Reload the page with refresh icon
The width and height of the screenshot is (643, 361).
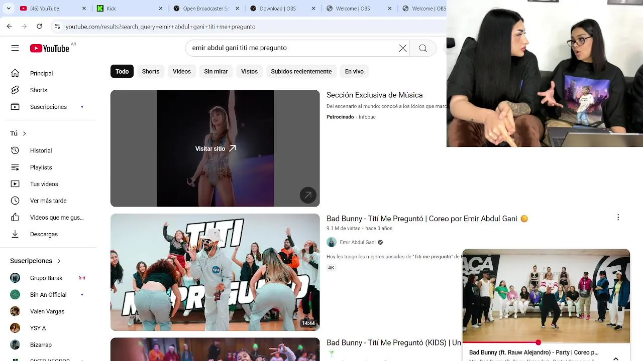coord(39,26)
